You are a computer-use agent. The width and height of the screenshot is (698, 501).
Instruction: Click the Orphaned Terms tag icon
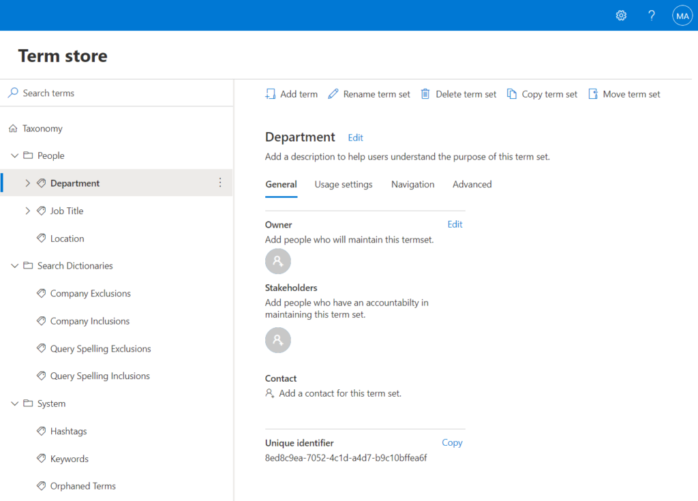tap(42, 486)
